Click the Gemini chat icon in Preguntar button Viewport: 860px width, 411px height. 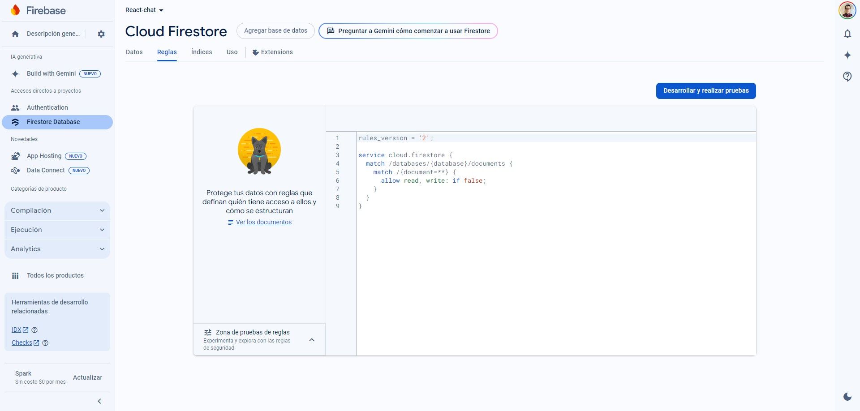click(331, 31)
